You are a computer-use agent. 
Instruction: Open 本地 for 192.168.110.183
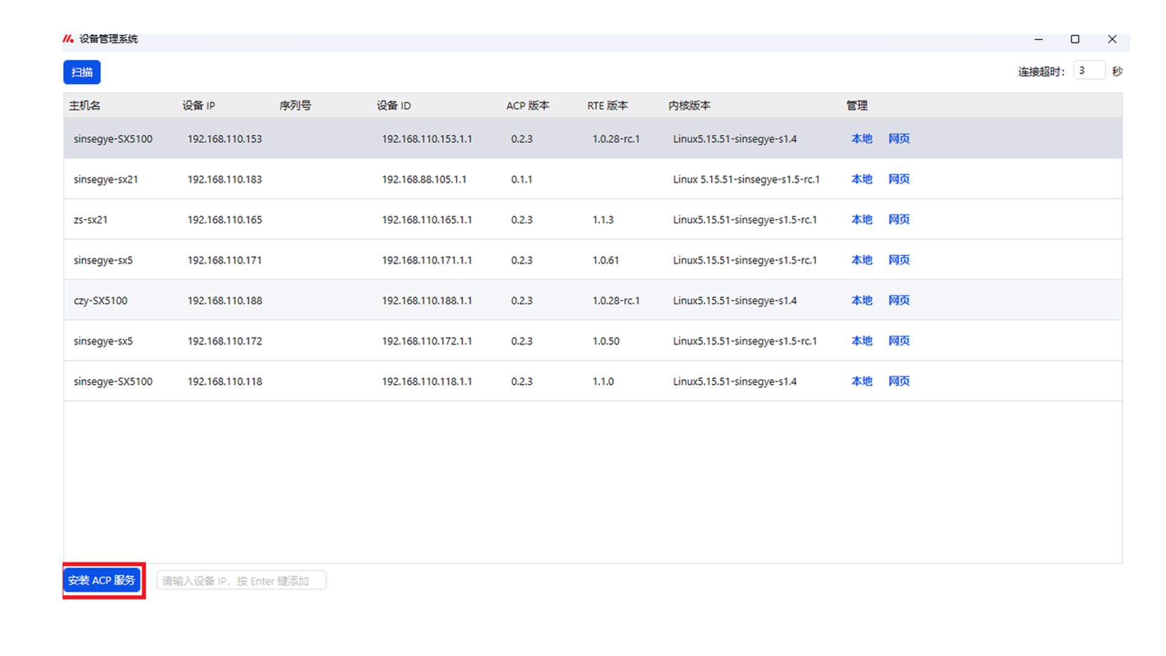pos(862,179)
